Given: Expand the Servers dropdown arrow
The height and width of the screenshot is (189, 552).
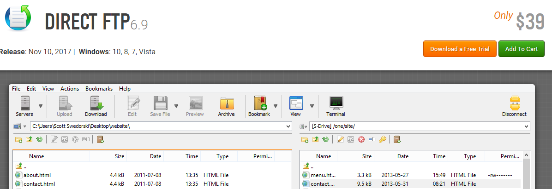Looking at the screenshot, I should tap(41, 106).
